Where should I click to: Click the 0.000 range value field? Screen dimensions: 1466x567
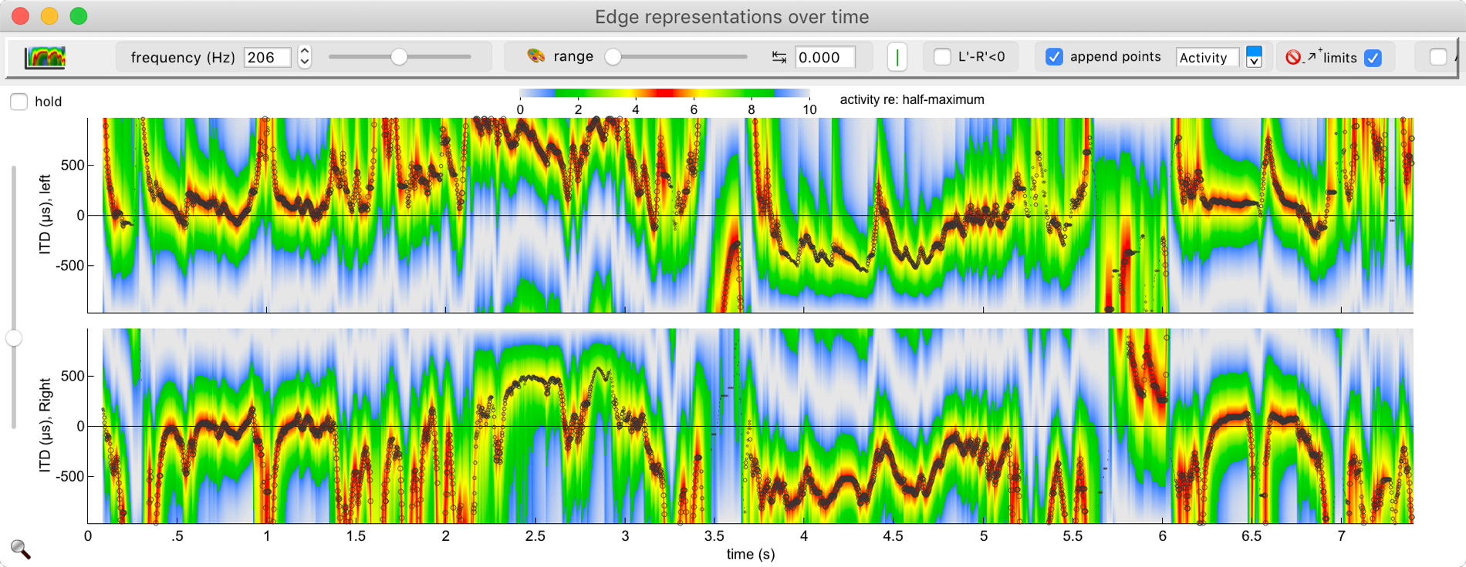(x=825, y=57)
